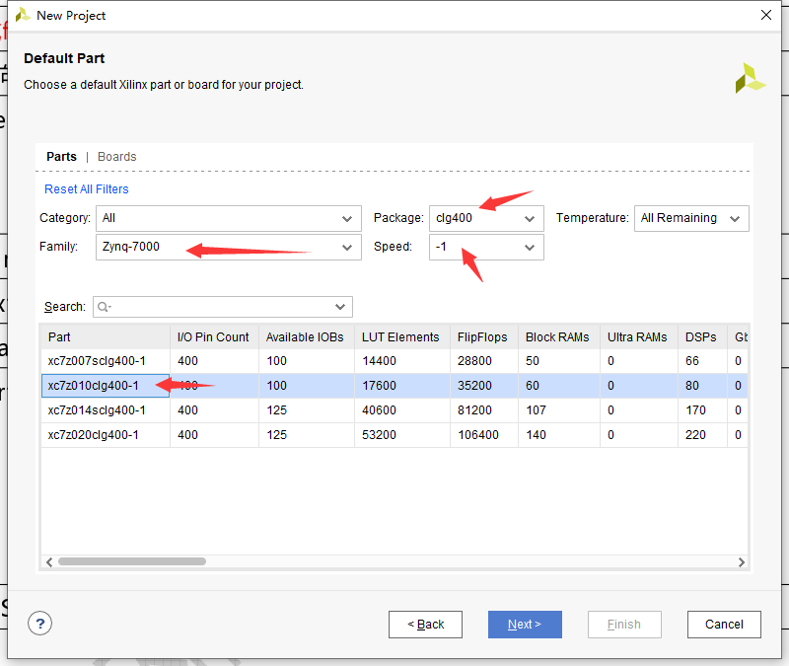Open the Category dropdown

(x=229, y=218)
